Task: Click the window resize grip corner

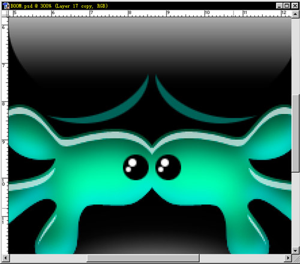Action: [x=295, y=258]
